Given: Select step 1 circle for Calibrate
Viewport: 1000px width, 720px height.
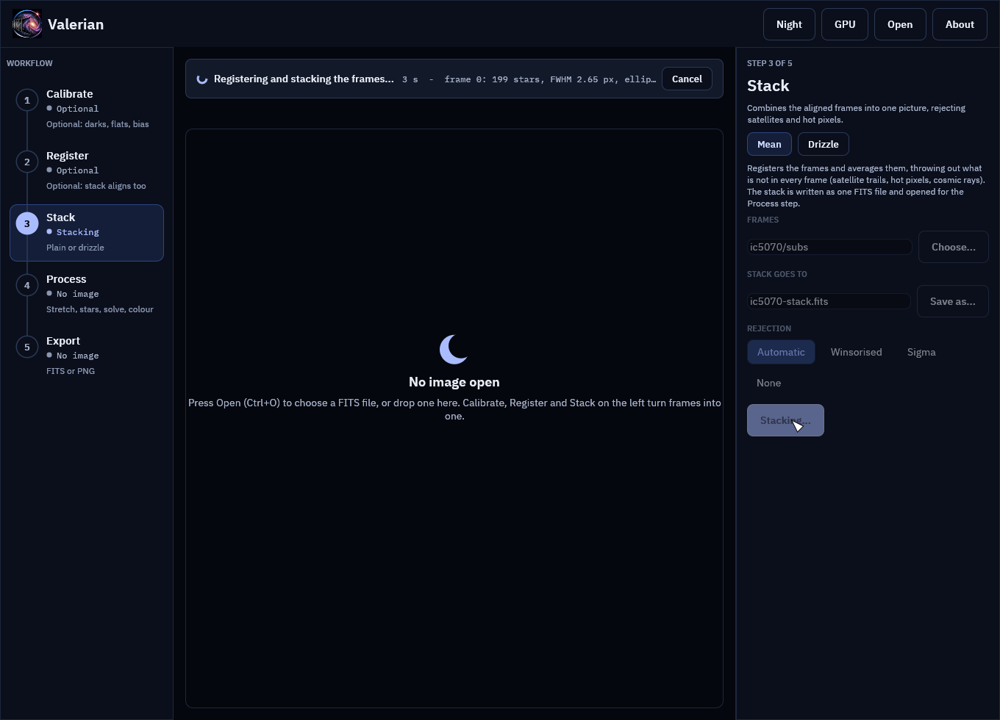Looking at the screenshot, I should click(27, 101).
